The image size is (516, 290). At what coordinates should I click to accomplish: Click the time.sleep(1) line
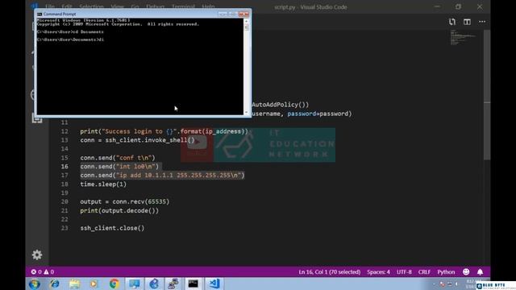tap(103, 184)
